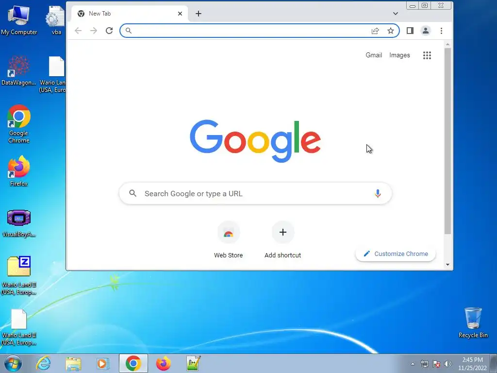Click the Search Google or type a URL box

point(255,193)
